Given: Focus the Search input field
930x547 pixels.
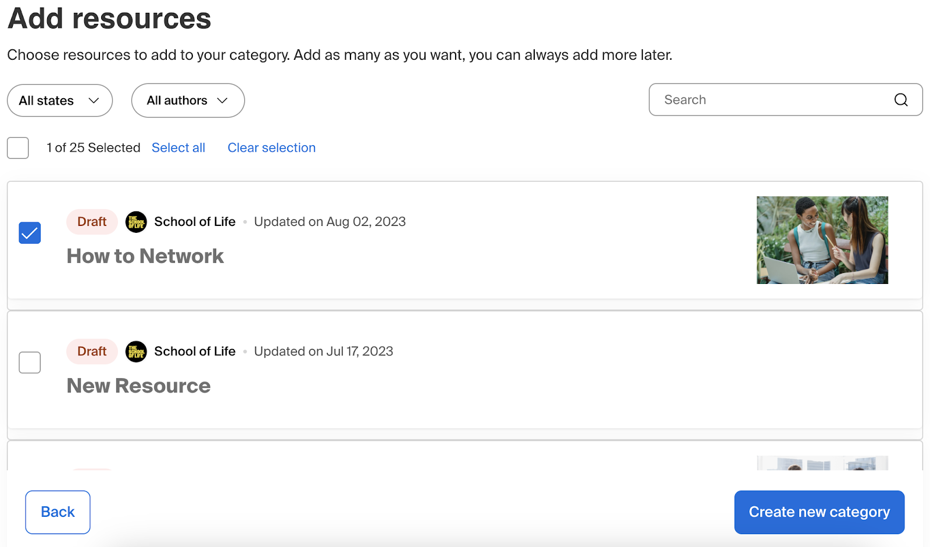Looking at the screenshot, I should click(785, 100).
